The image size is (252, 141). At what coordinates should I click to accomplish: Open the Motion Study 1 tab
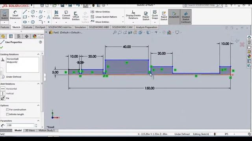pos(46,130)
